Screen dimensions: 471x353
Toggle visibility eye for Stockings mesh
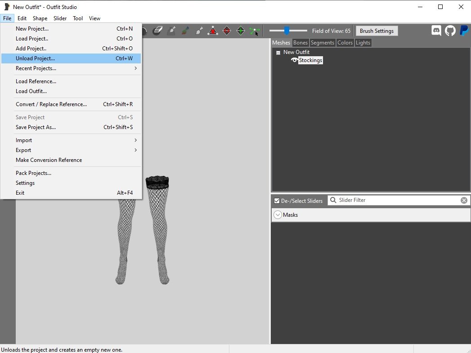click(x=295, y=60)
